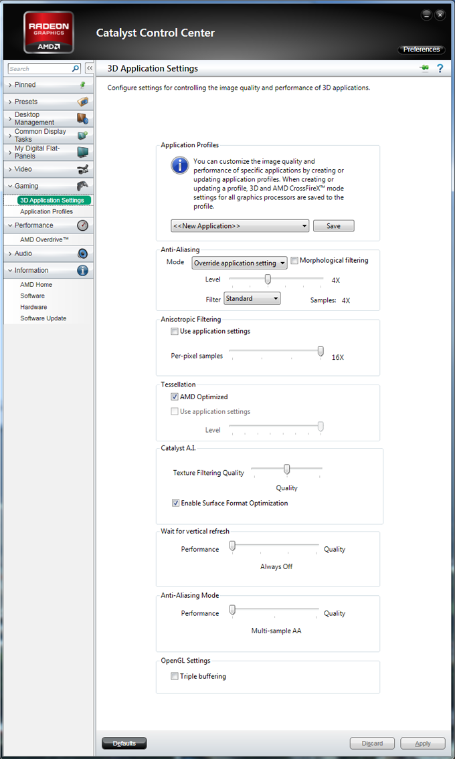Click Texture Filtering Quality slider thumb
The image size is (455, 759).
287,469
